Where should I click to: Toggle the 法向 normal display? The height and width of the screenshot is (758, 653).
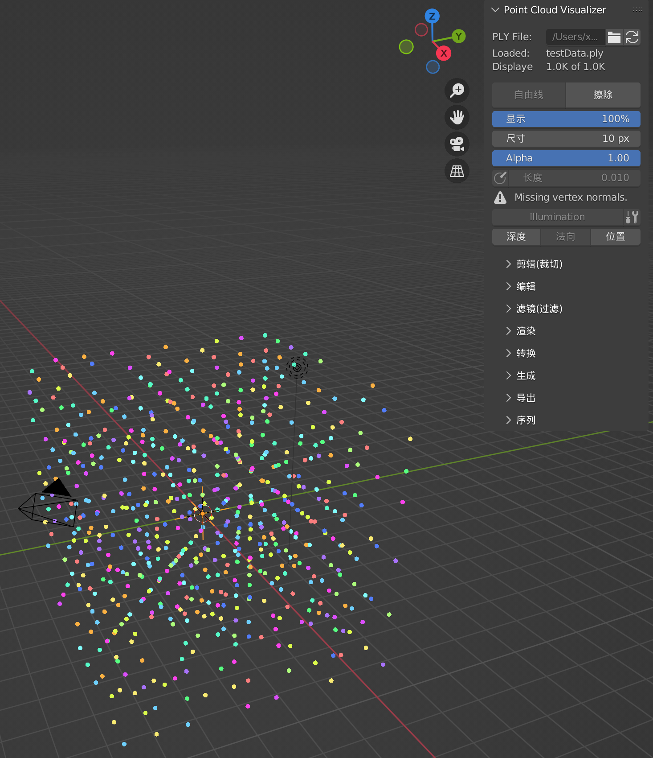566,237
